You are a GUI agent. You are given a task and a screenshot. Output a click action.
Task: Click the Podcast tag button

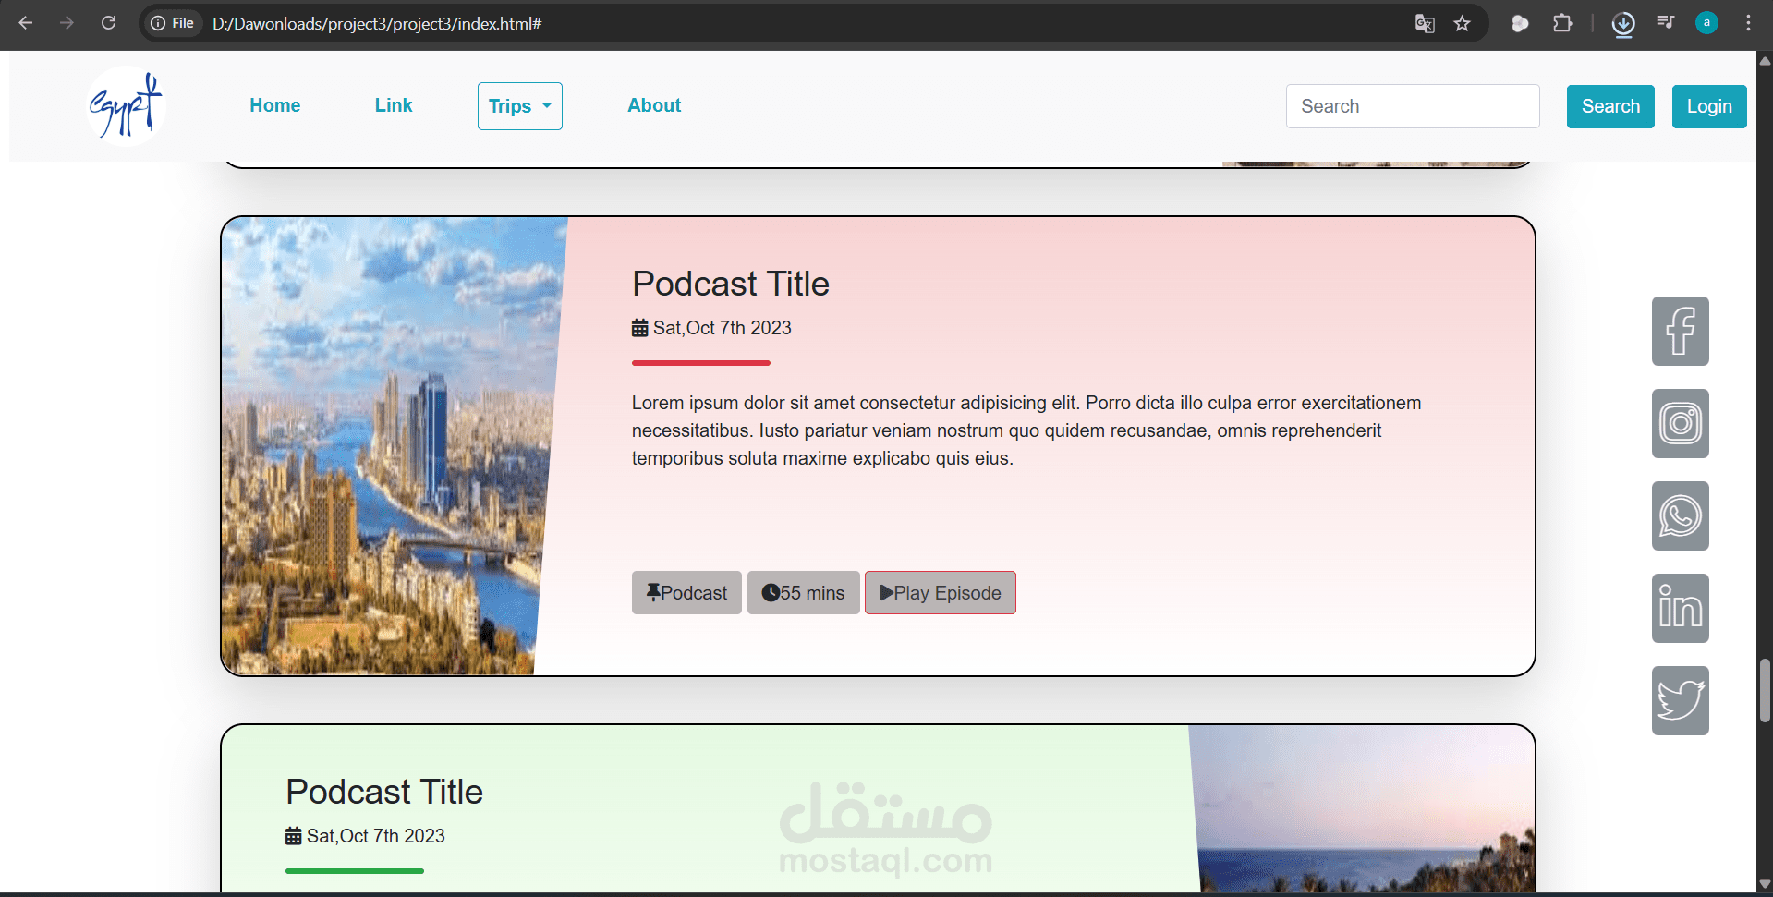pyautogui.click(x=686, y=593)
